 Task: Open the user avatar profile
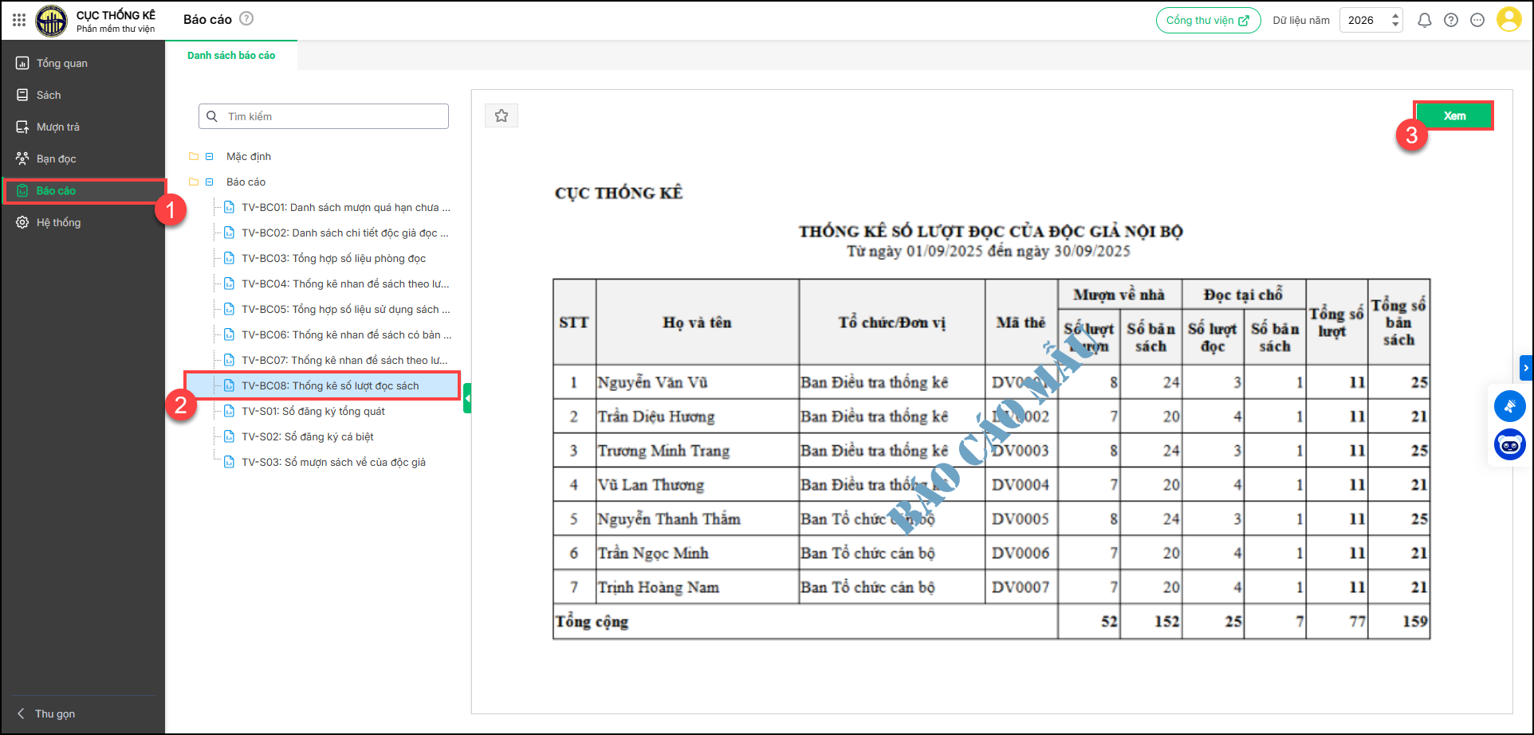pyautogui.click(x=1508, y=20)
